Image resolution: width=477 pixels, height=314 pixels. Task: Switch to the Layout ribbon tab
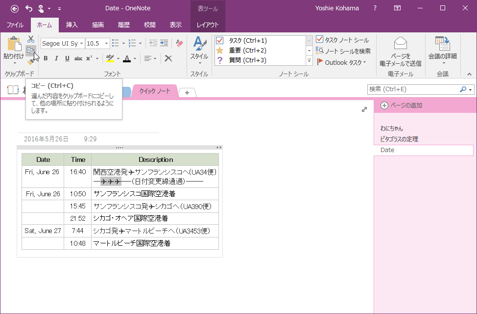[207, 24]
